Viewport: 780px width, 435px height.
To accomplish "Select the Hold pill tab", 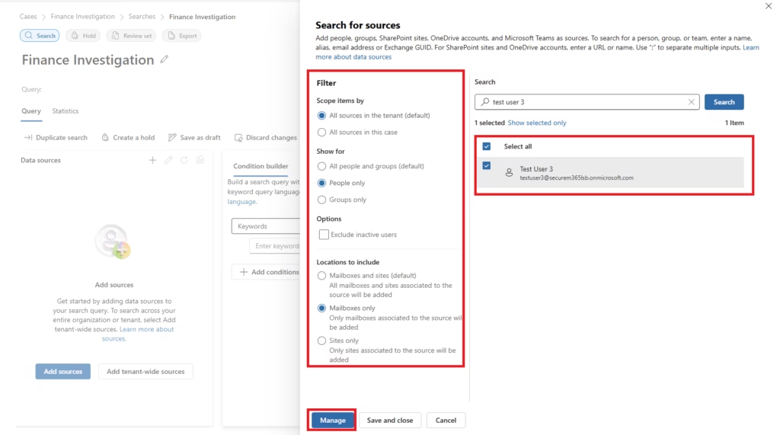I will coord(84,35).
